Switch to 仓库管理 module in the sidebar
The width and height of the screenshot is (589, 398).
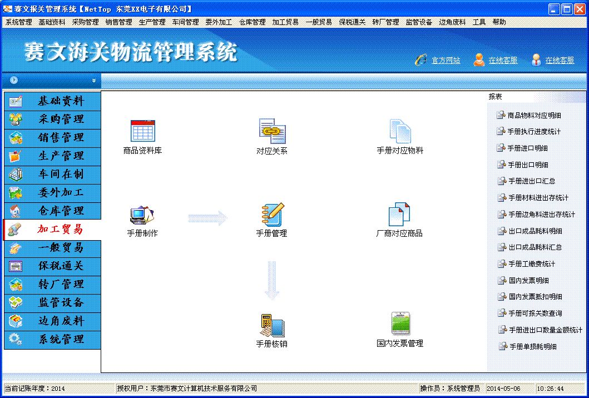click(x=60, y=211)
